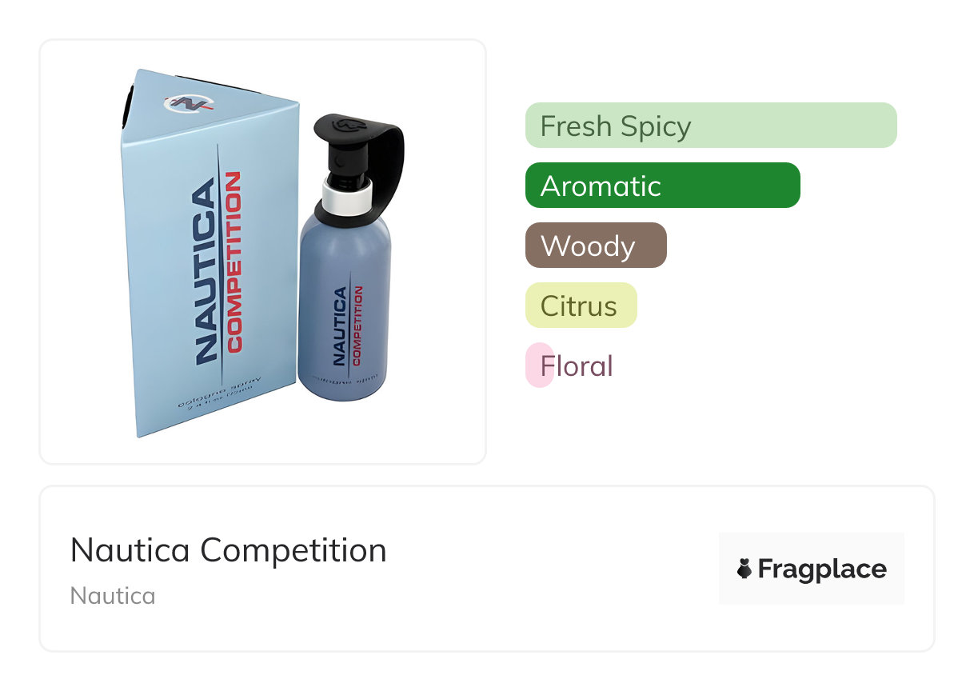Viewport: 974px width, 691px height.
Task: Choose the yellow Citrus accord bar
Action: tap(581, 306)
